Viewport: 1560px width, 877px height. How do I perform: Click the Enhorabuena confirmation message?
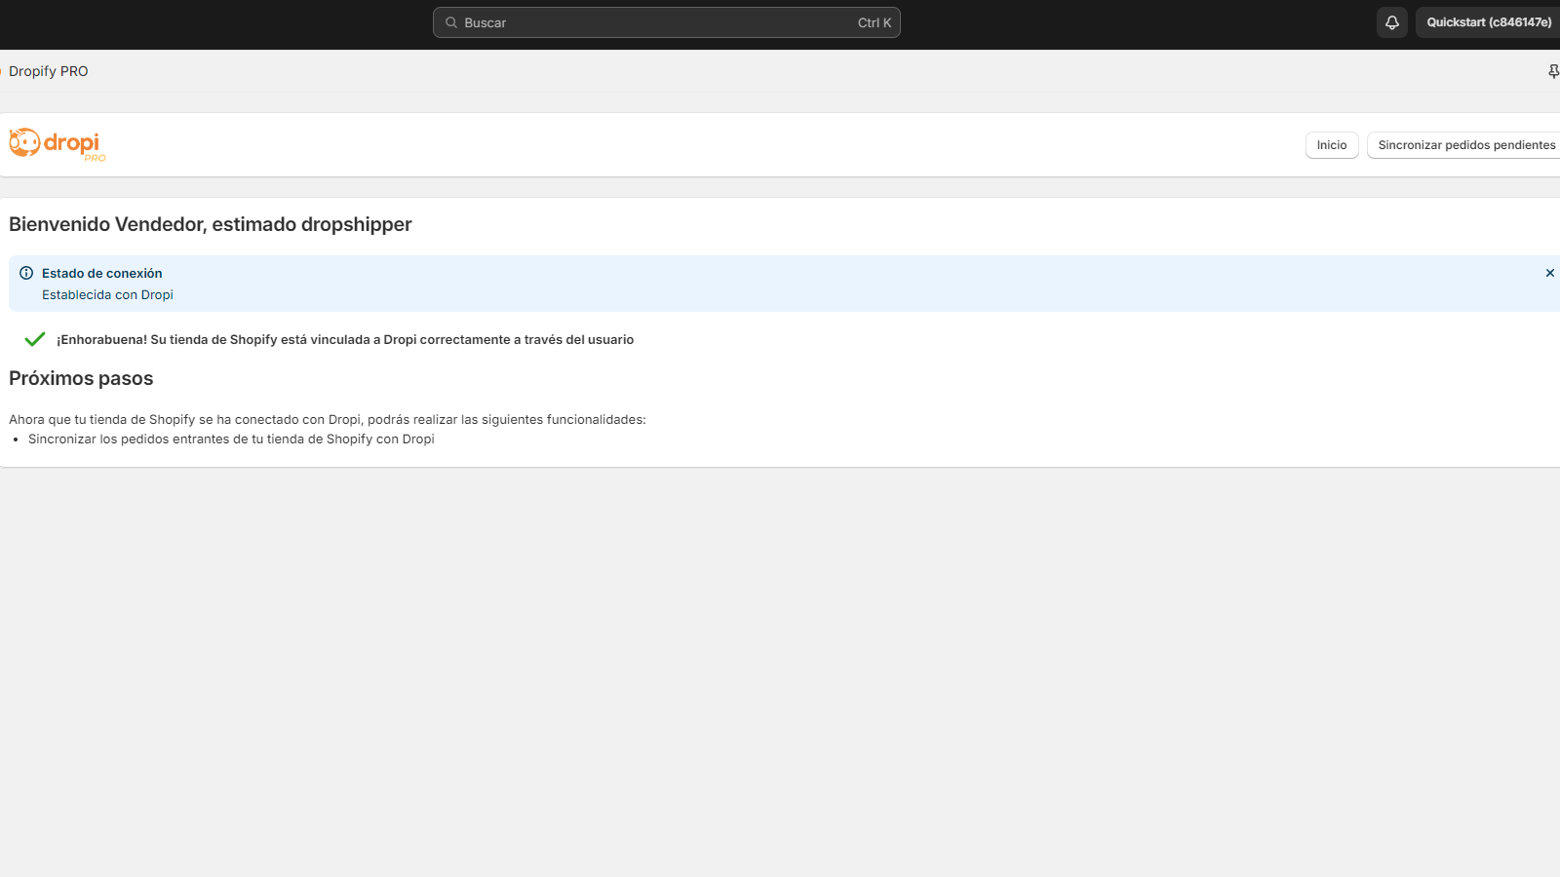[x=345, y=339]
